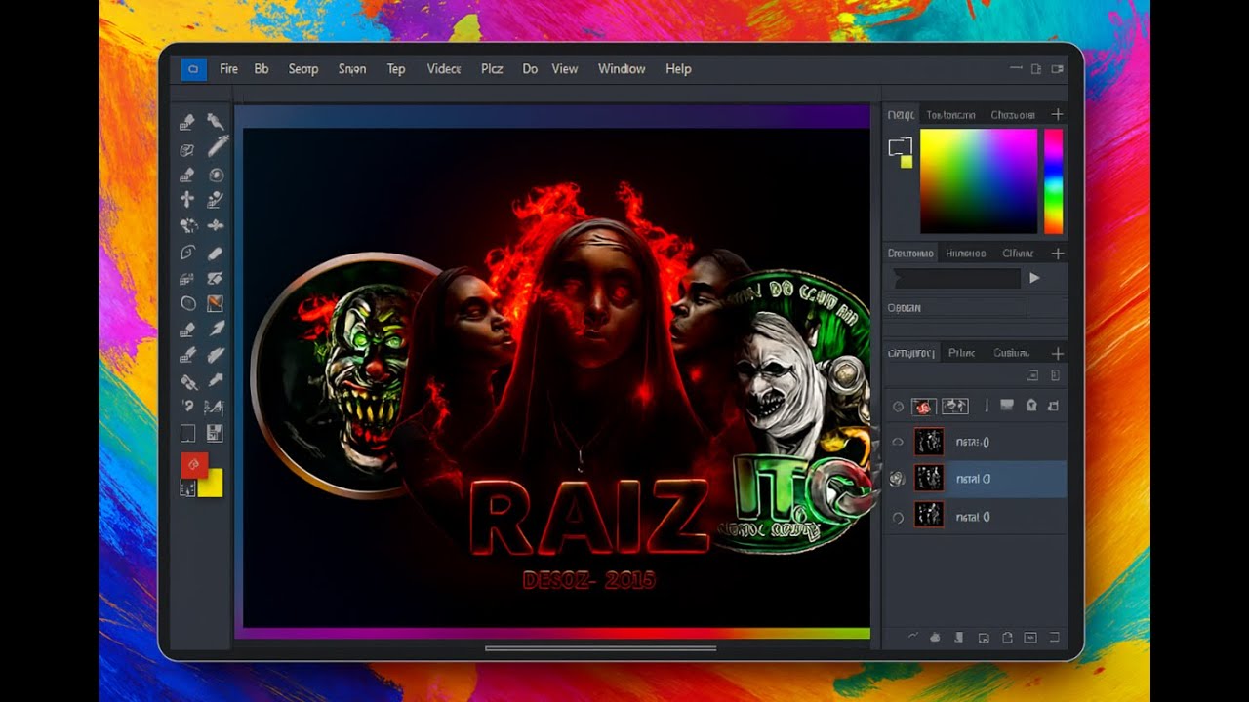The width and height of the screenshot is (1249, 702).
Task: Click the gray rectangle icon in layers toolbar
Action: 1007,406
